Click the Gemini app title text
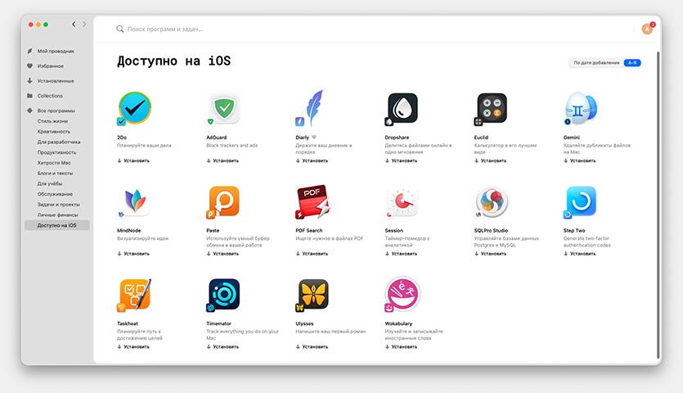 571,137
